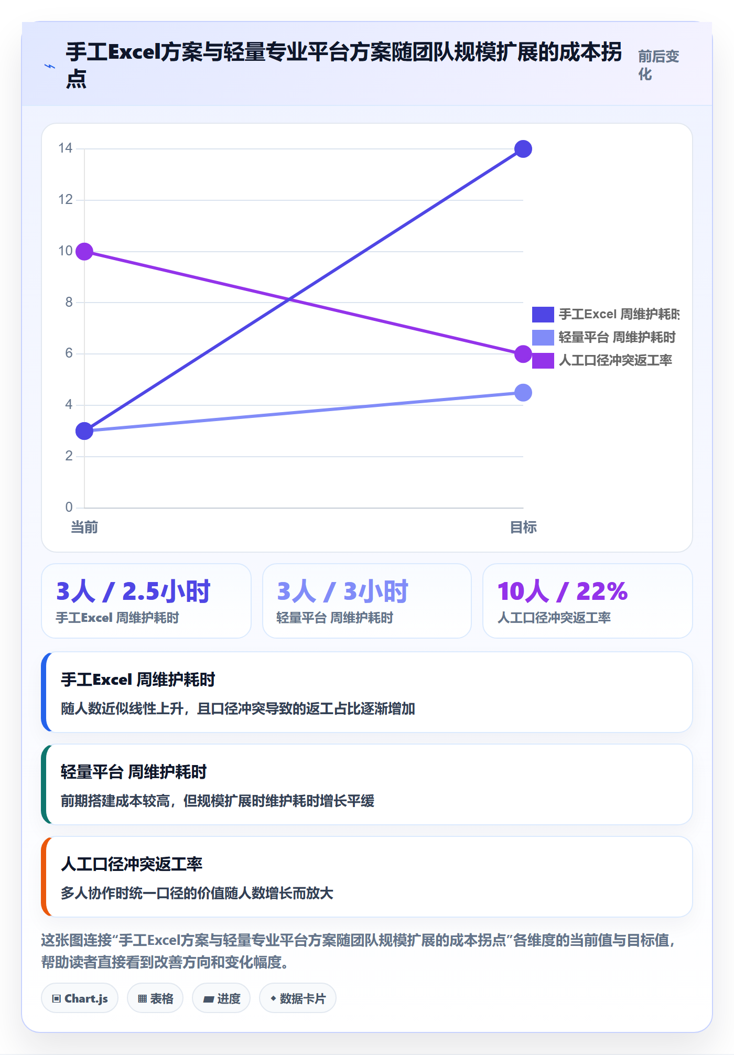Click the Chart.js tag chip
Screen dimensions: 734x1055
click(x=80, y=998)
